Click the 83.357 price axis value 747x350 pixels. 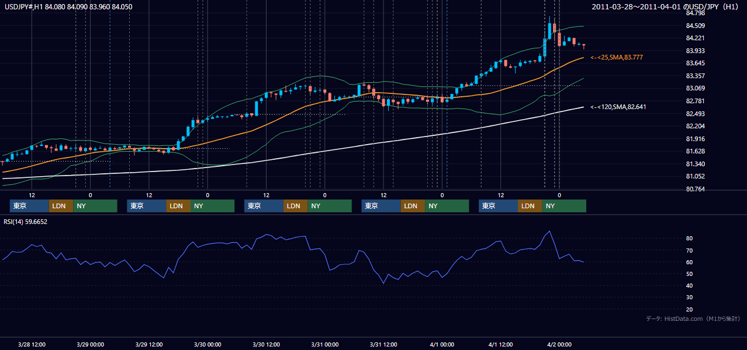[695, 76]
